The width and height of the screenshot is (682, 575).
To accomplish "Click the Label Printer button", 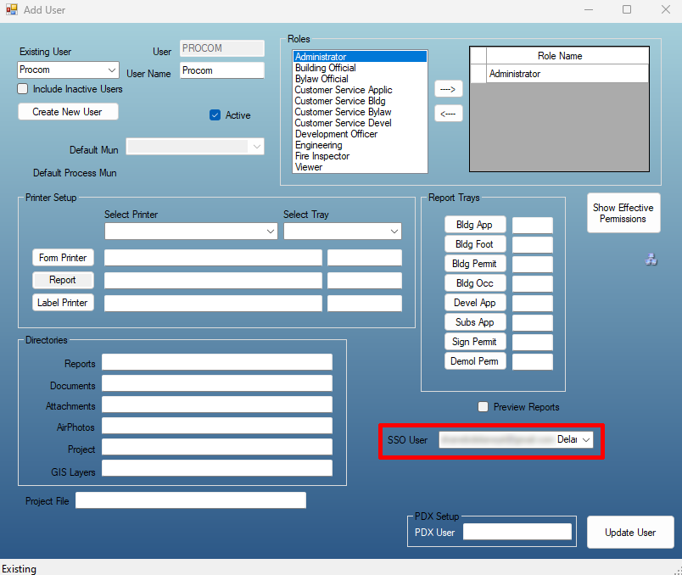I will (x=63, y=302).
